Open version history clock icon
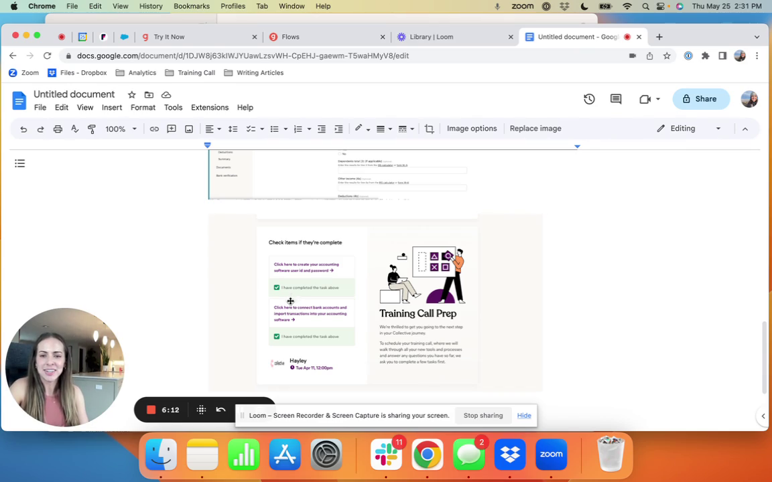772x482 pixels. click(x=589, y=99)
